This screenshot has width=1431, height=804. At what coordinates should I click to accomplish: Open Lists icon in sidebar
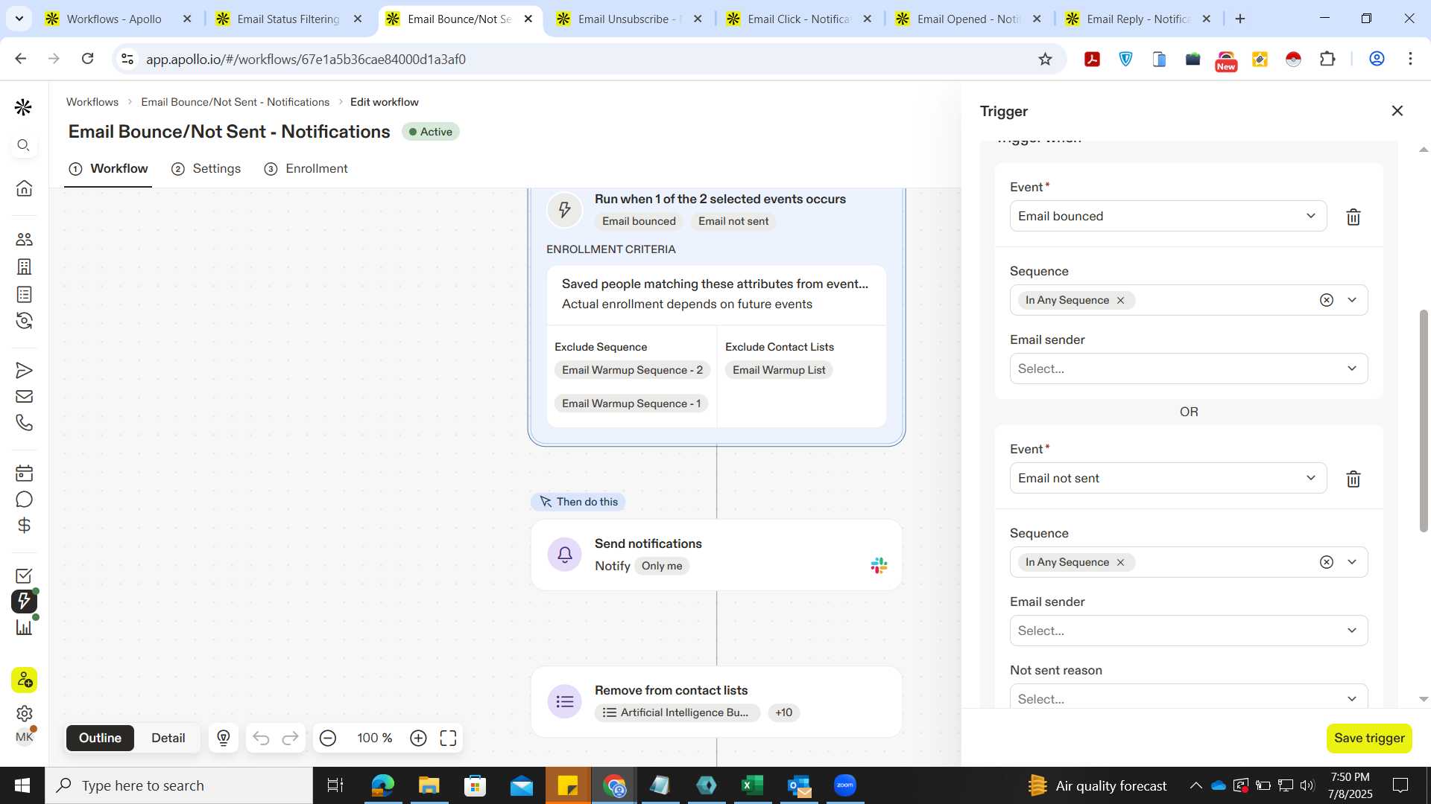24,294
